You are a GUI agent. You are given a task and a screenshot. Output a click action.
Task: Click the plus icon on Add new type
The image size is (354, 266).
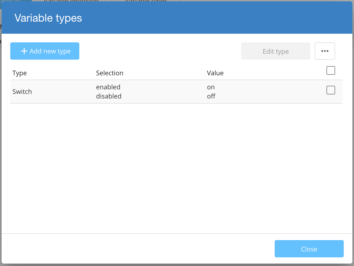coord(24,51)
